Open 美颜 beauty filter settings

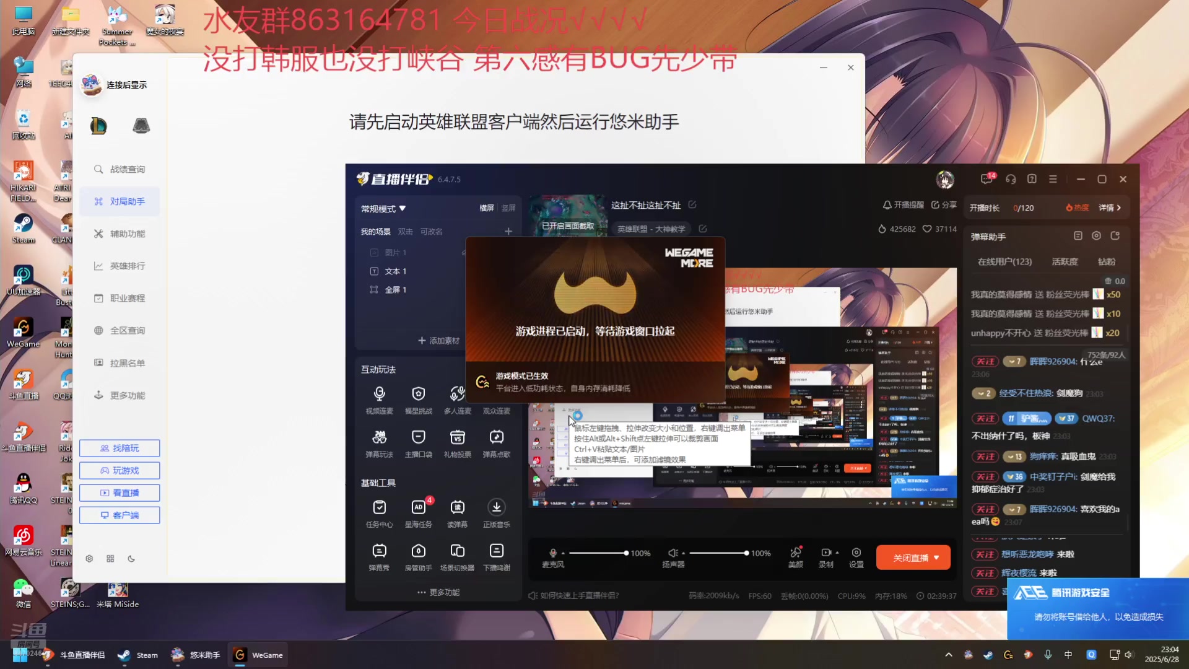click(x=796, y=557)
